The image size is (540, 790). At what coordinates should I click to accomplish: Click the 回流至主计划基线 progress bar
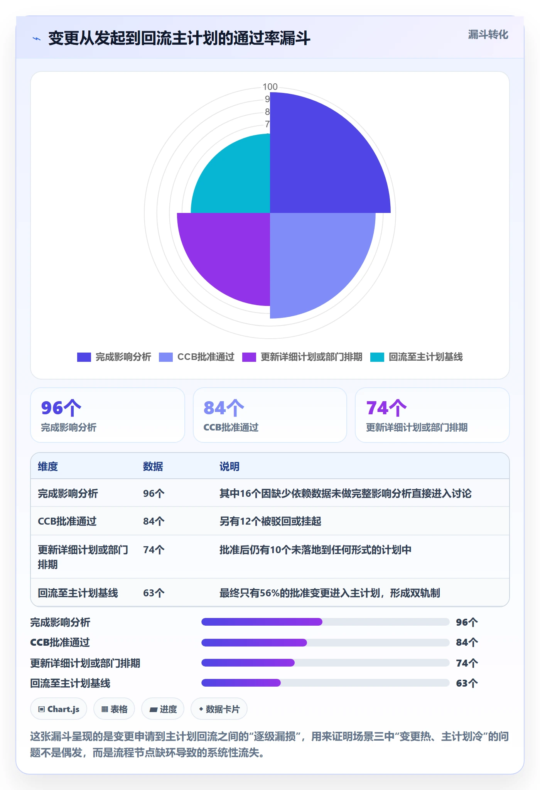(x=326, y=683)
